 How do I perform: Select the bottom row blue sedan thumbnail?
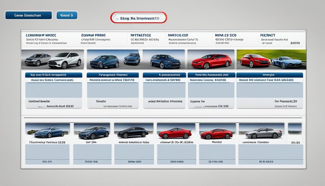(x=47, y=131)
